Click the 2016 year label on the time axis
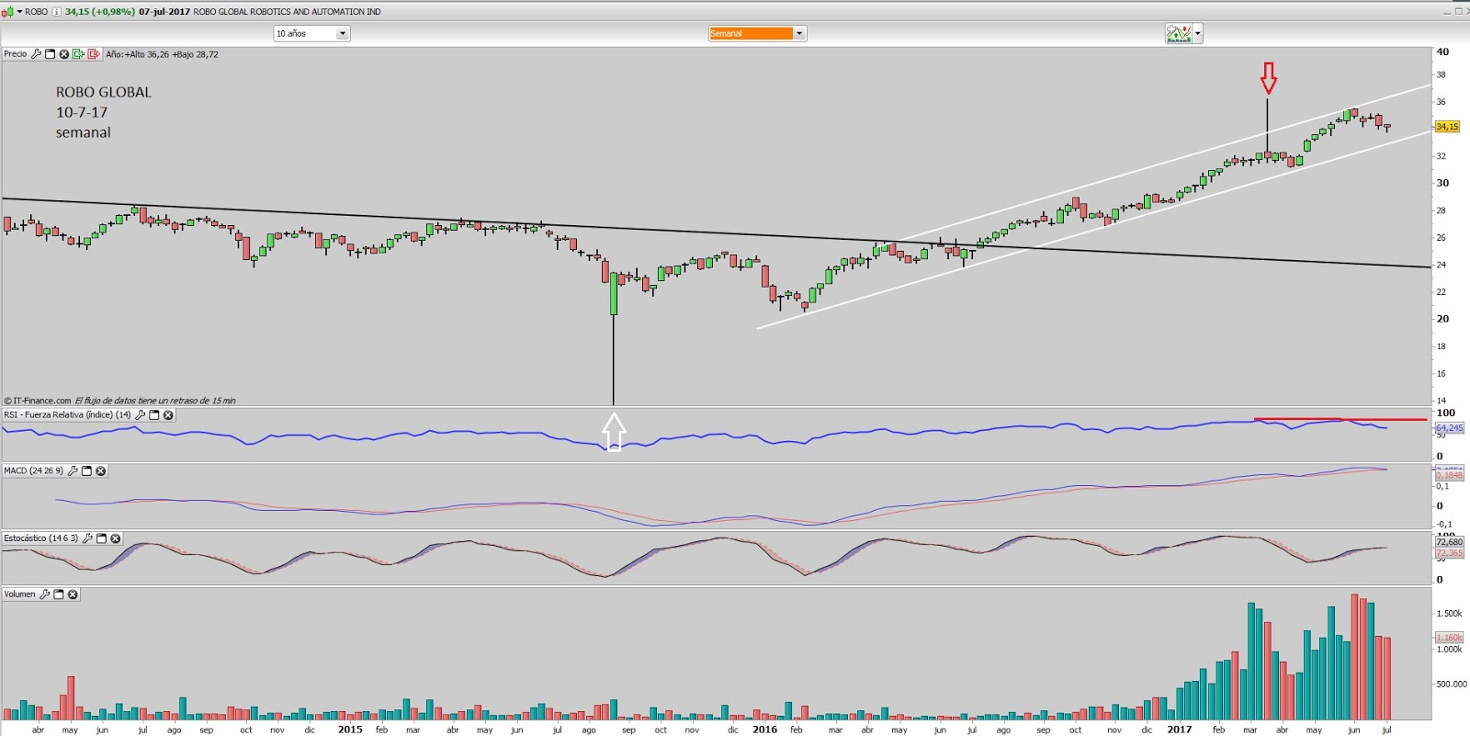1470x736 pixels. [764, 730]
